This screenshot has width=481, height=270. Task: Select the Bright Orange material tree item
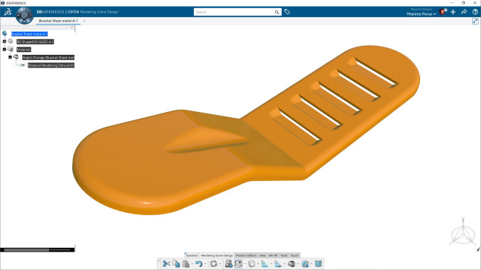pyautogui.click(x=48, y=58)
